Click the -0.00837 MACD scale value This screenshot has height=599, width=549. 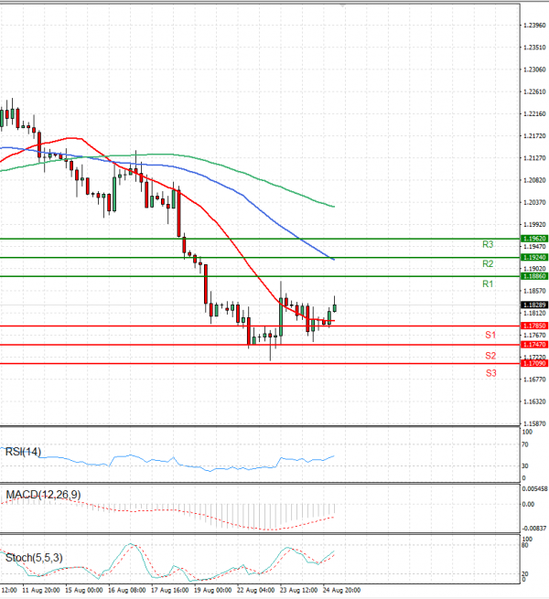534,529
